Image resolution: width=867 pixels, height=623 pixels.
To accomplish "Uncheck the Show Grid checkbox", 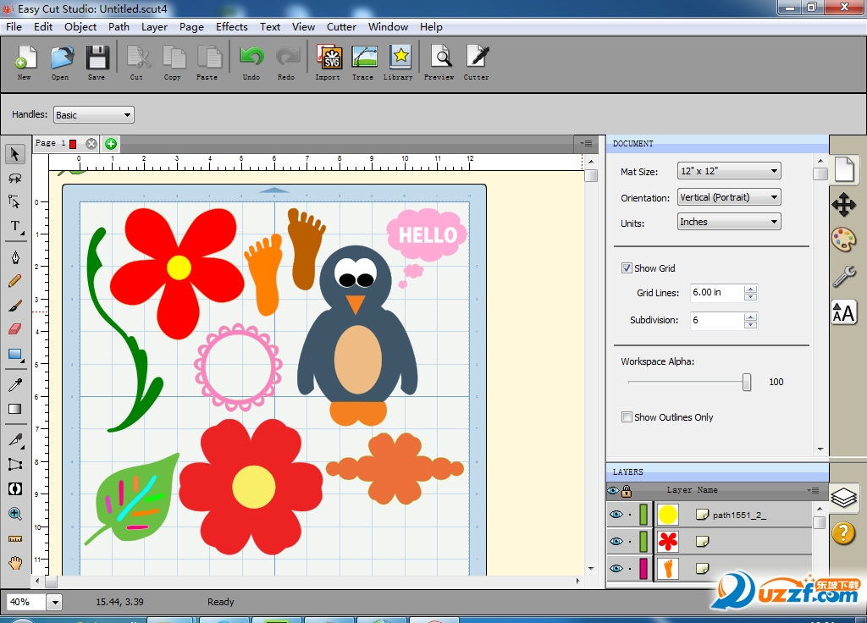I will 627,268.
